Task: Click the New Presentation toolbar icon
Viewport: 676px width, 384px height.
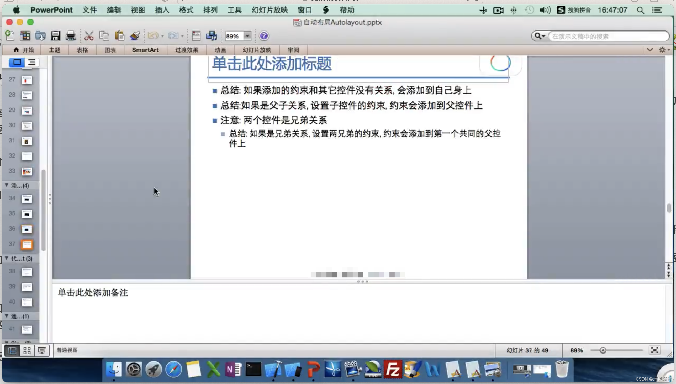Action: 10,36
